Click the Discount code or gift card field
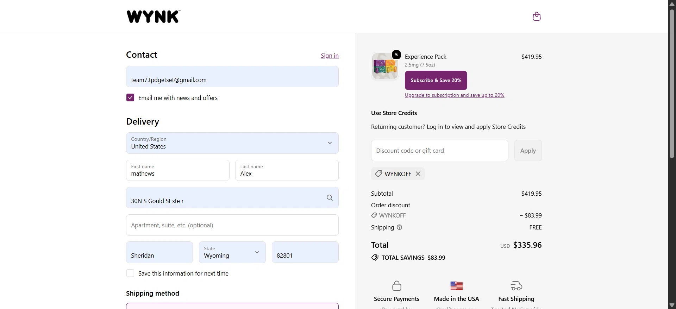The width and height of the screenshot is (676, 309). [x=439, y=151]
